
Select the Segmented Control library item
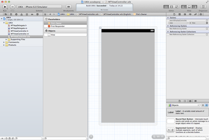click(187, 130)
